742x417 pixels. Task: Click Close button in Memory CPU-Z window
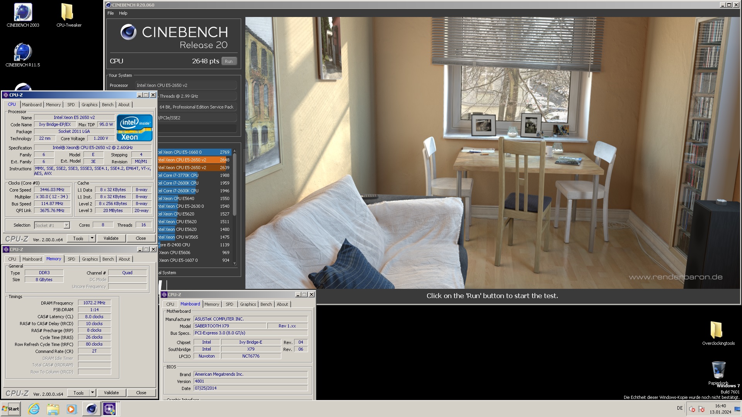[141, 393]
